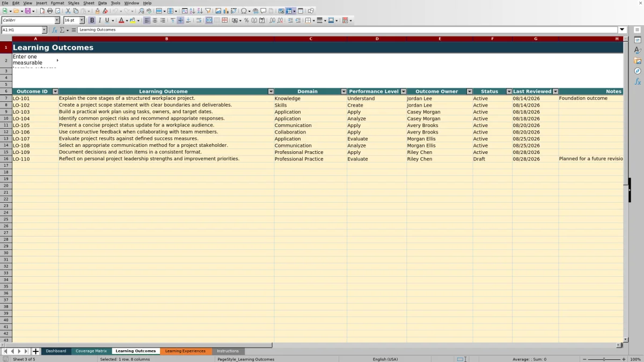
Task: Toggle Center Vertically alignment
Action: pos(180,20)
